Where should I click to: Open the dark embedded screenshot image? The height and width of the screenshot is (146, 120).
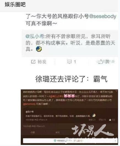[x=69, y=117]
